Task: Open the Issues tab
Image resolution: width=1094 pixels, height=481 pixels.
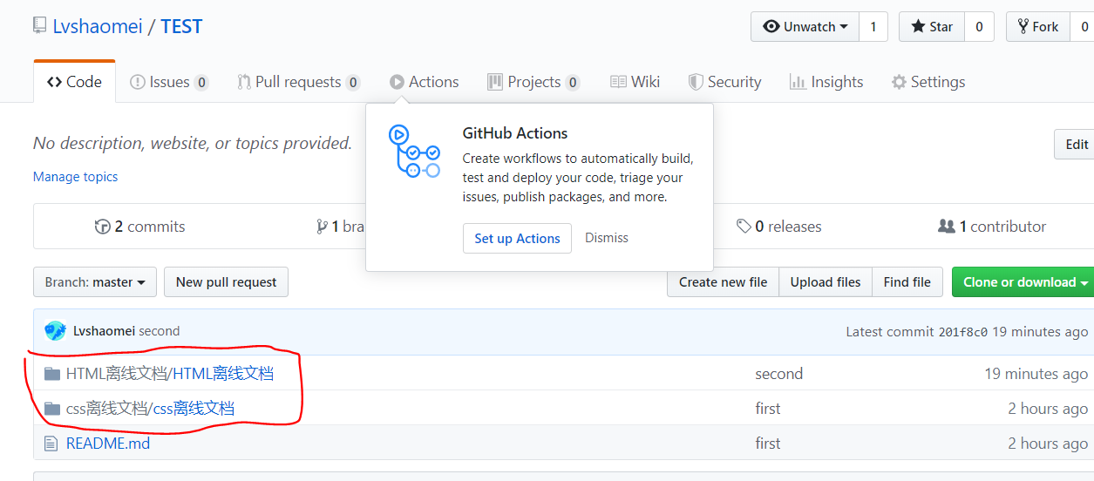Action: (169, 82)
